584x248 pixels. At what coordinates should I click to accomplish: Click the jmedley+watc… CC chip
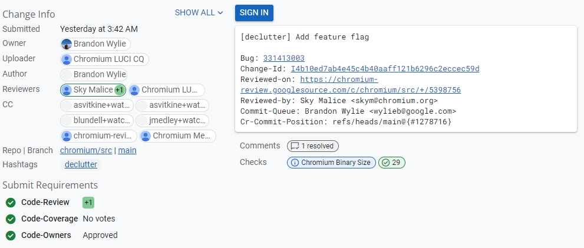pyautogui.click(x=173, y=121)
